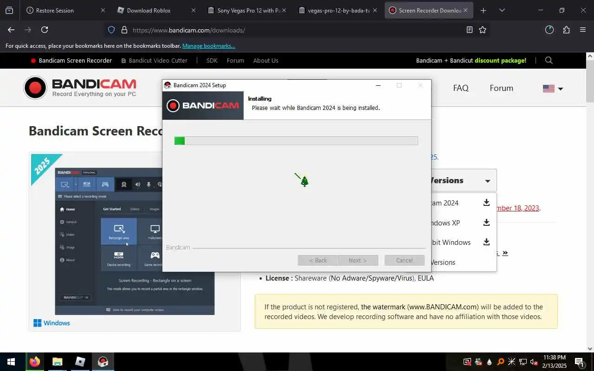Download the 32-bit Windows version arrow icon
594x371 pixels.
pos(486,242)
